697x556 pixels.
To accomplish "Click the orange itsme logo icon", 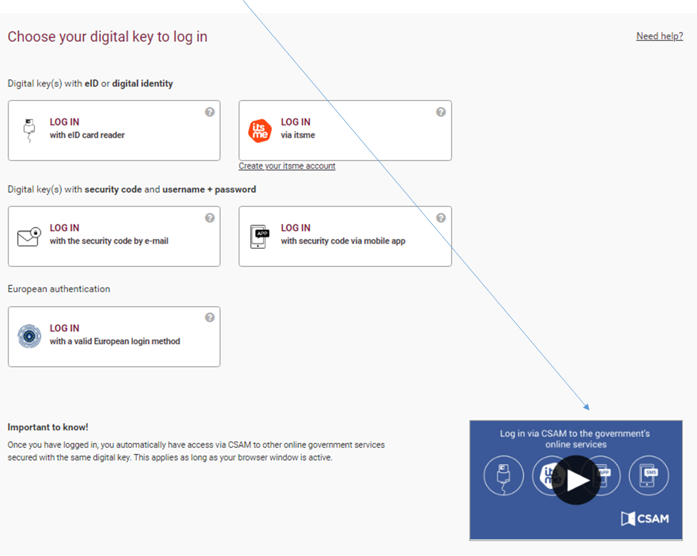I will pyautogui.click(x=260, y=131).
